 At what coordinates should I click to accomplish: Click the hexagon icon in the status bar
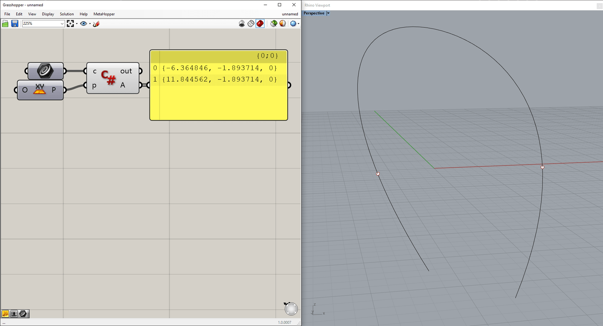point(24,314)
